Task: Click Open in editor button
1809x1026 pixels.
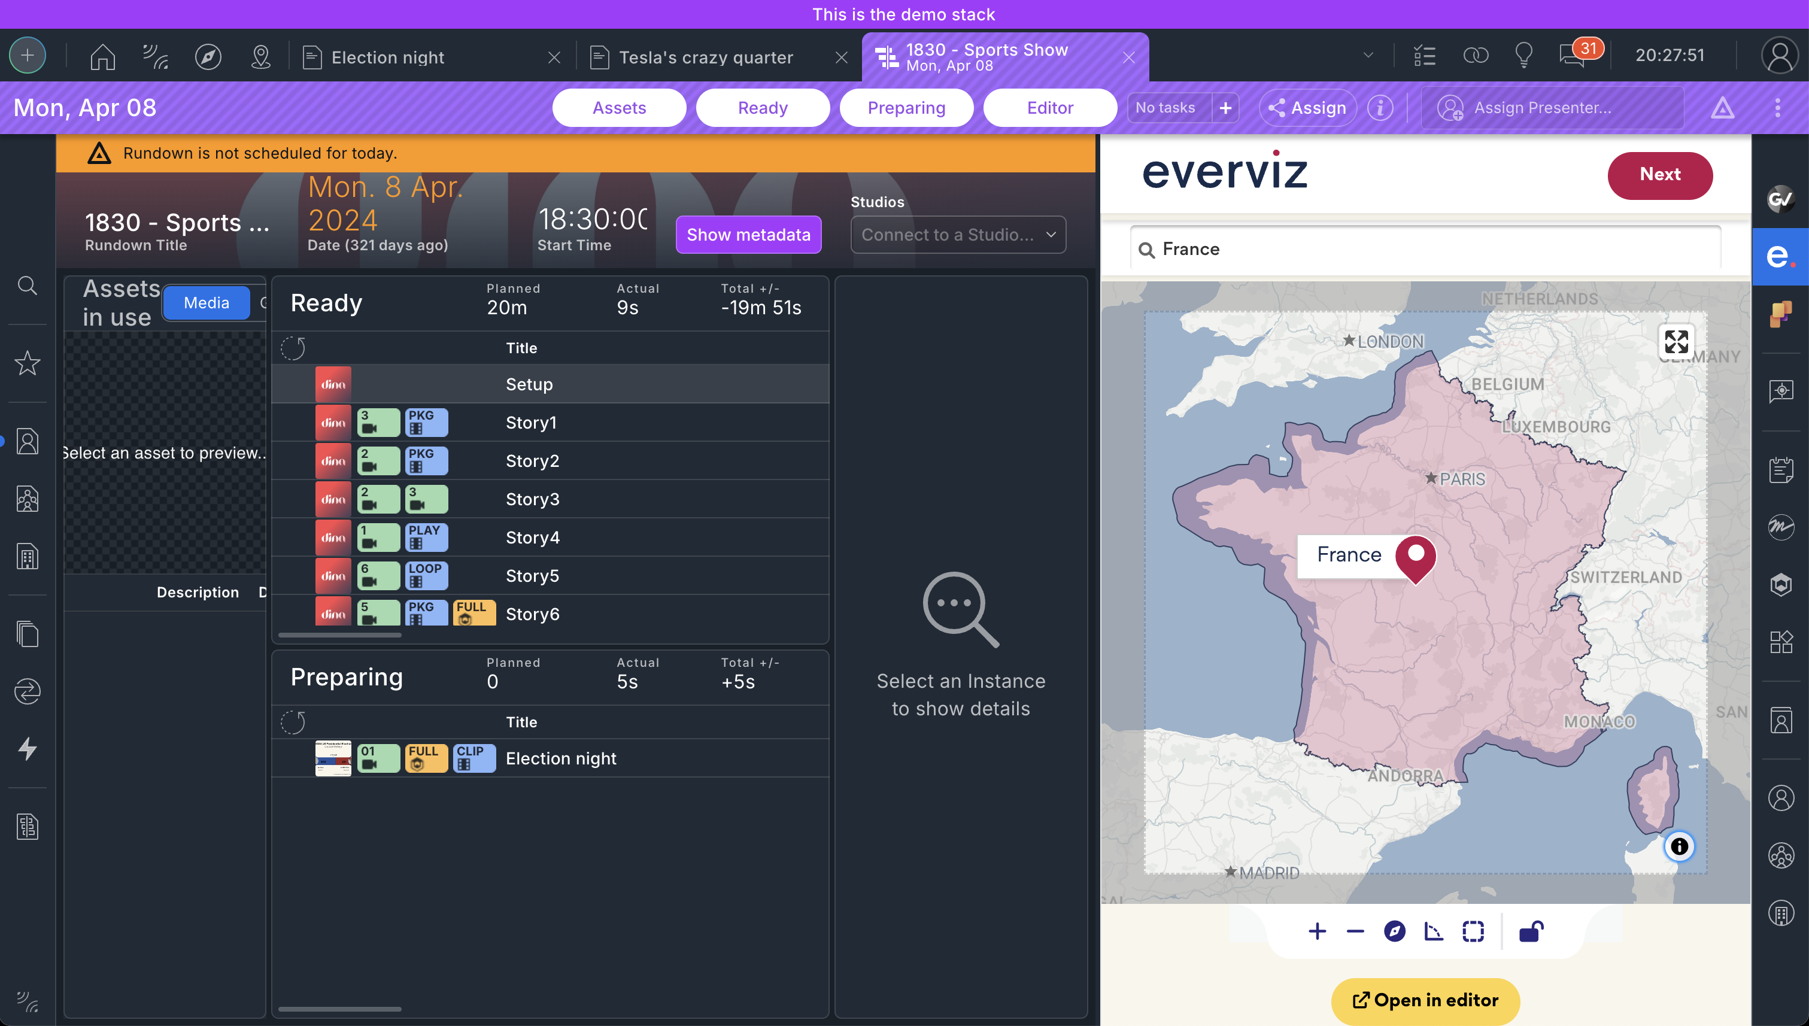Action: (1425, 1001)
